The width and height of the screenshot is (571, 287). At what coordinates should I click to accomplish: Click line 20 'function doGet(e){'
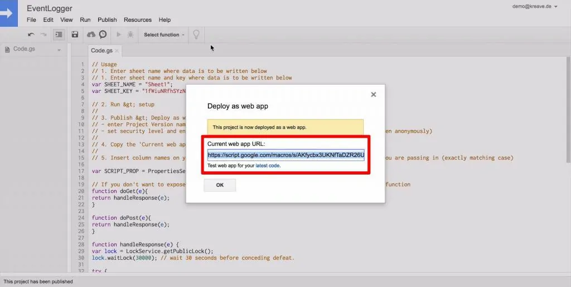(x=120, y=191)
